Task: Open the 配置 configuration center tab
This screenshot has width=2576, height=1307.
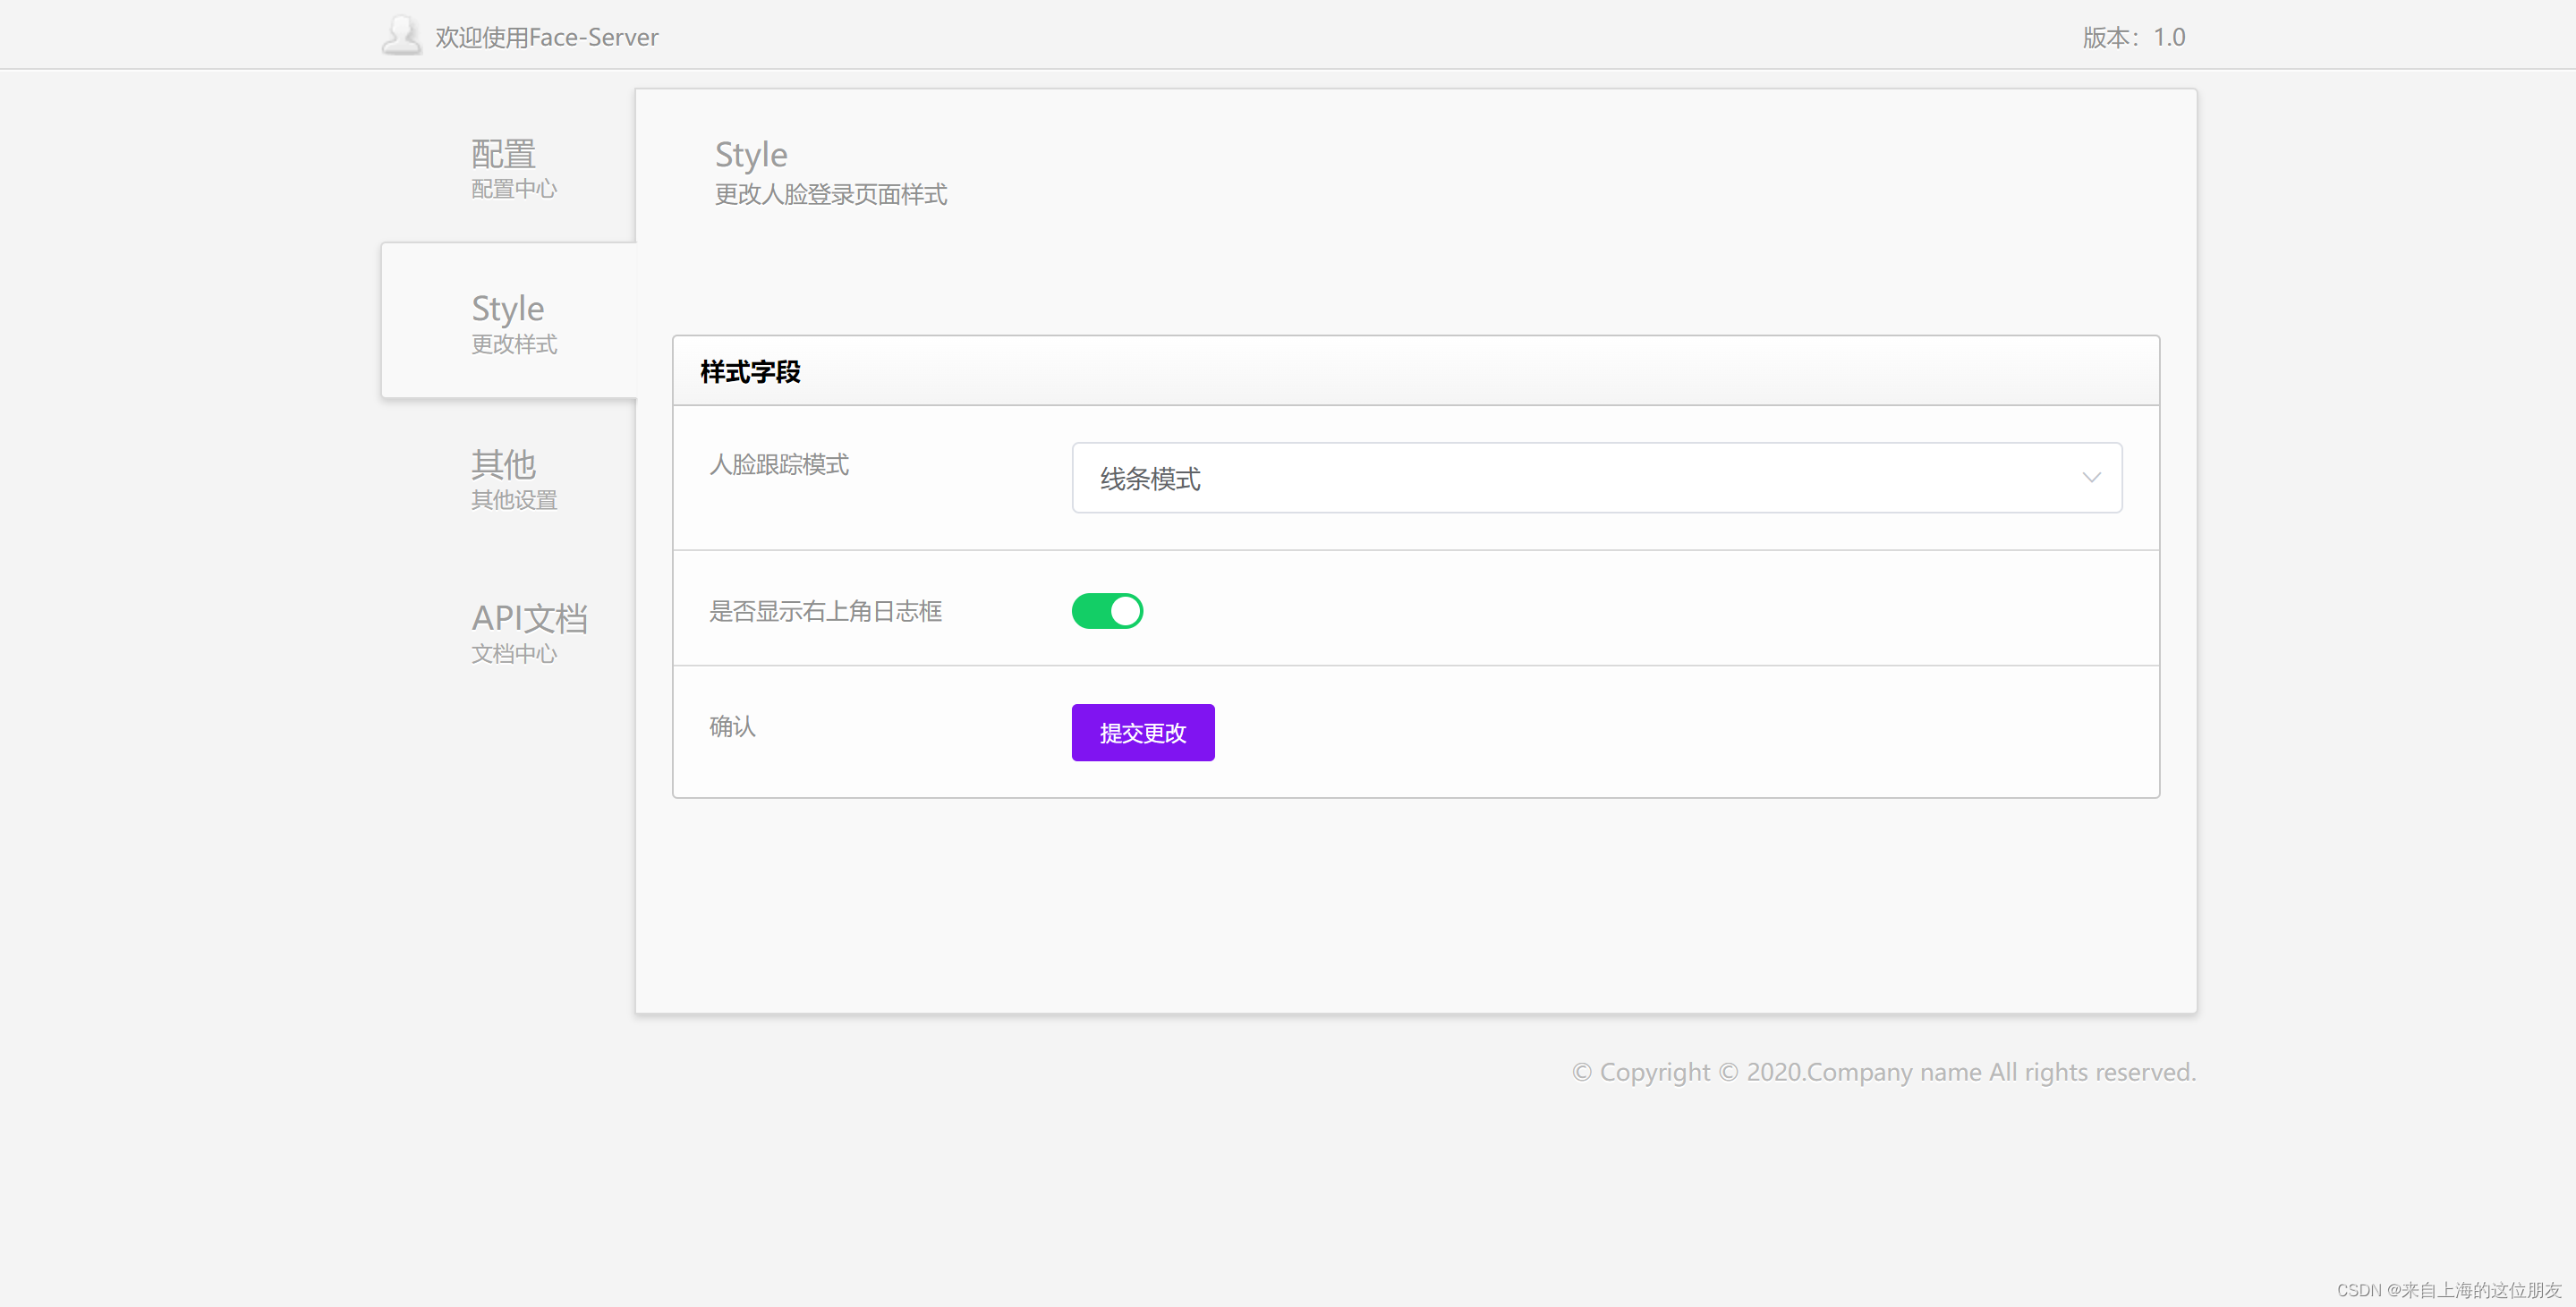Action: click(x=504, y=155)
